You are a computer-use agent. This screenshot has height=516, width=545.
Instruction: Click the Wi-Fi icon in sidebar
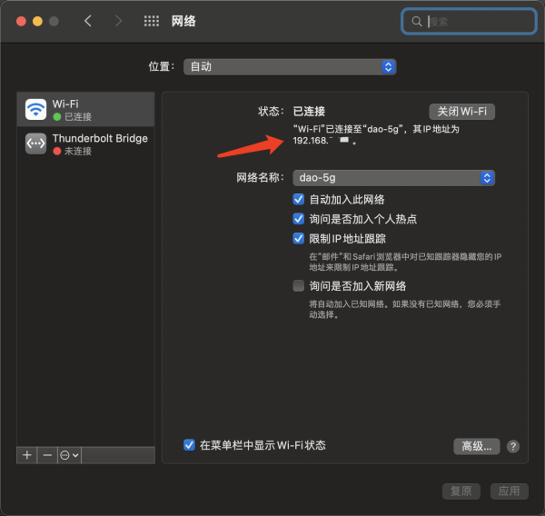coord(36,110)
